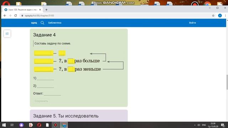Screen dimensions: 228x128
Task: Click the second row's long yellow field
Action: 43,61
